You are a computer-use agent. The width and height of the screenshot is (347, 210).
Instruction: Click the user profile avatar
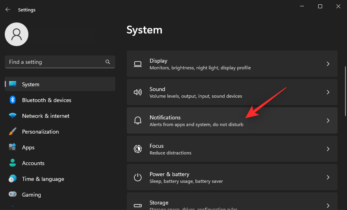pyautogui.click(x=17, y=34)
